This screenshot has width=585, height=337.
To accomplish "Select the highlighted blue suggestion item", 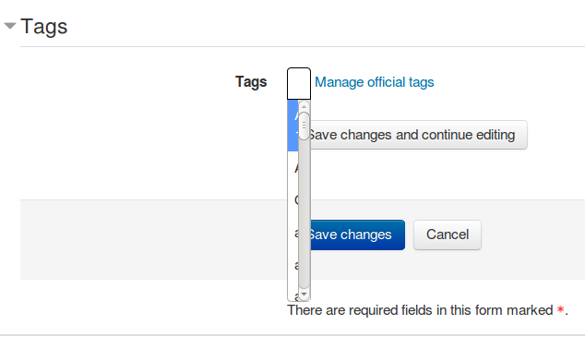I will (292, 126).
